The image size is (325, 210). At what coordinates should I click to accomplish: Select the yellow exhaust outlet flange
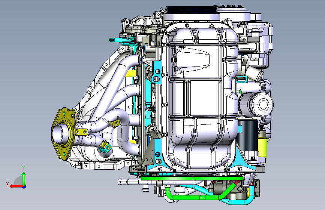(x=63, y=134)
